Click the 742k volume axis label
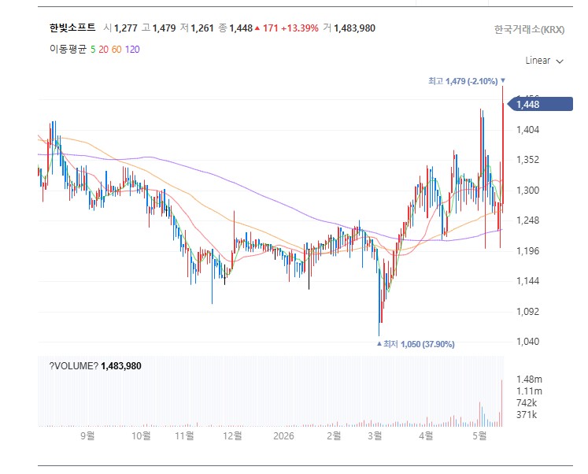Screen dimensions: 588x474 click(527, 403)
